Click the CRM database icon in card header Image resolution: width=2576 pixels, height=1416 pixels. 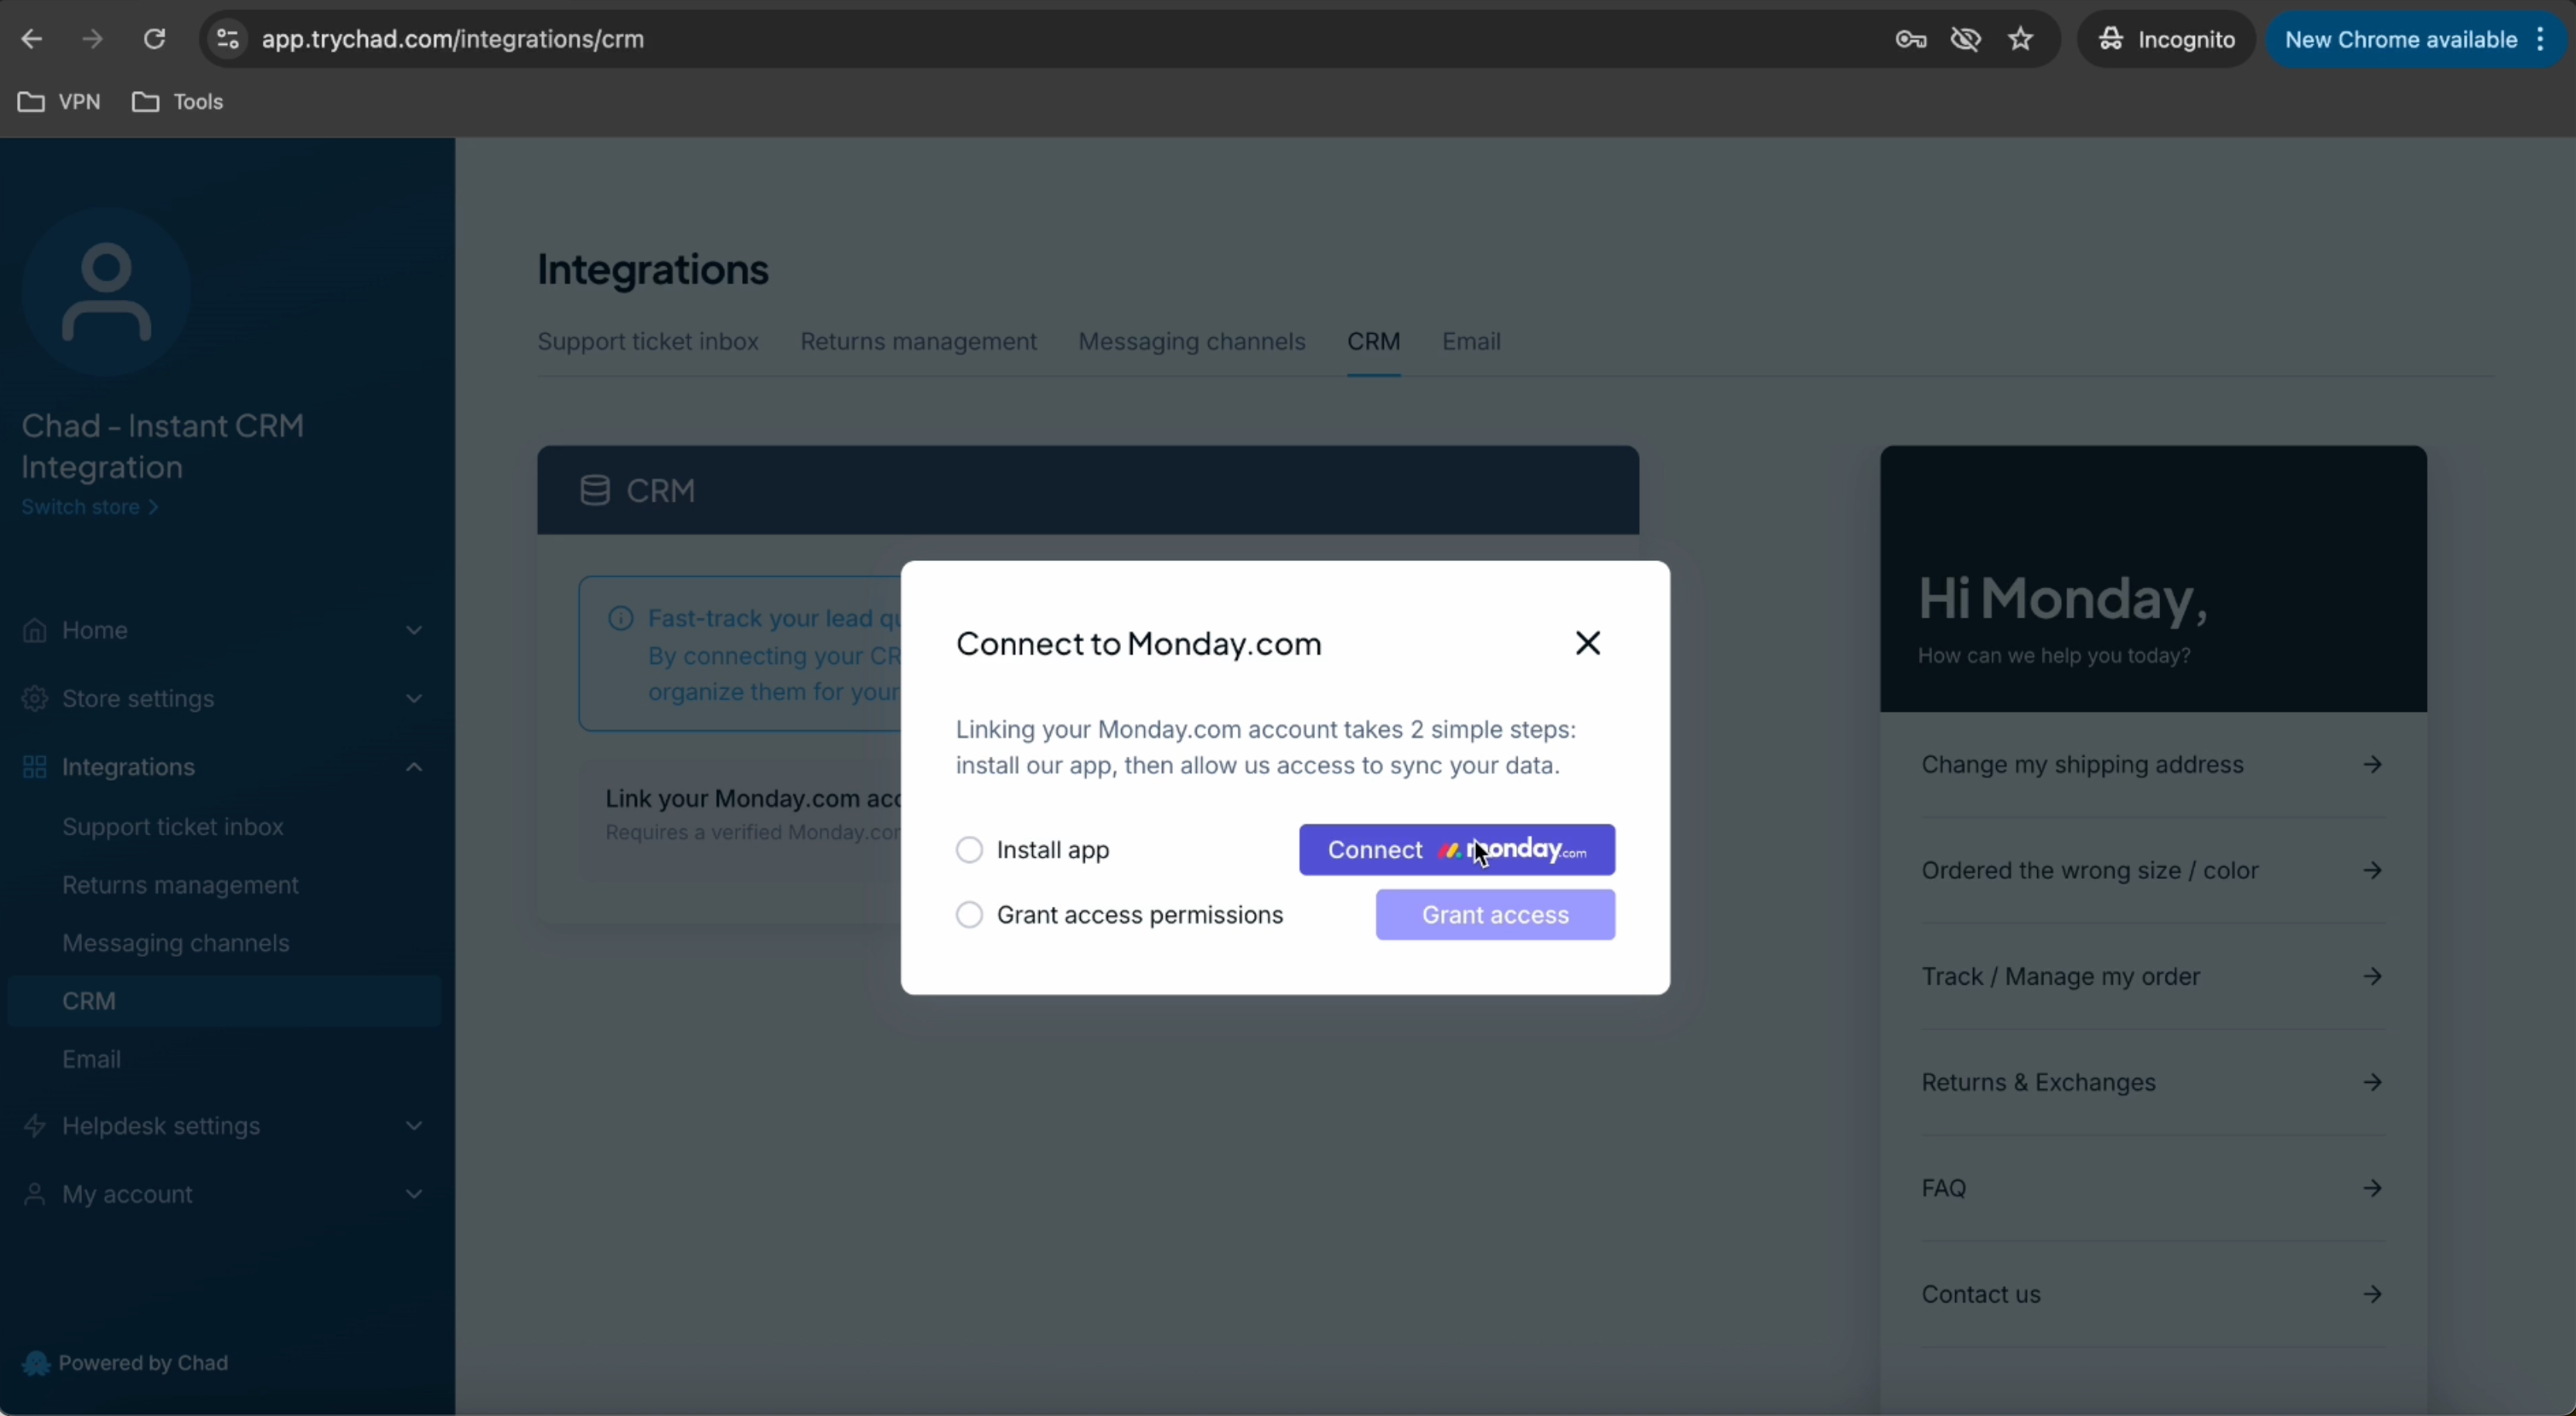tap(595, 490)
